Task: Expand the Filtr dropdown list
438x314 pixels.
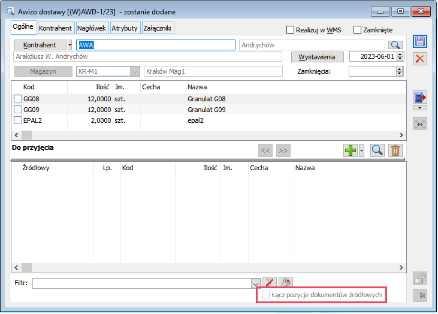Action: (256, 283)
